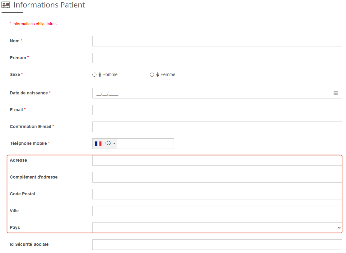Click the Adresse input field
The height and width of the screenshot is (253, 346).
point(217,160)
